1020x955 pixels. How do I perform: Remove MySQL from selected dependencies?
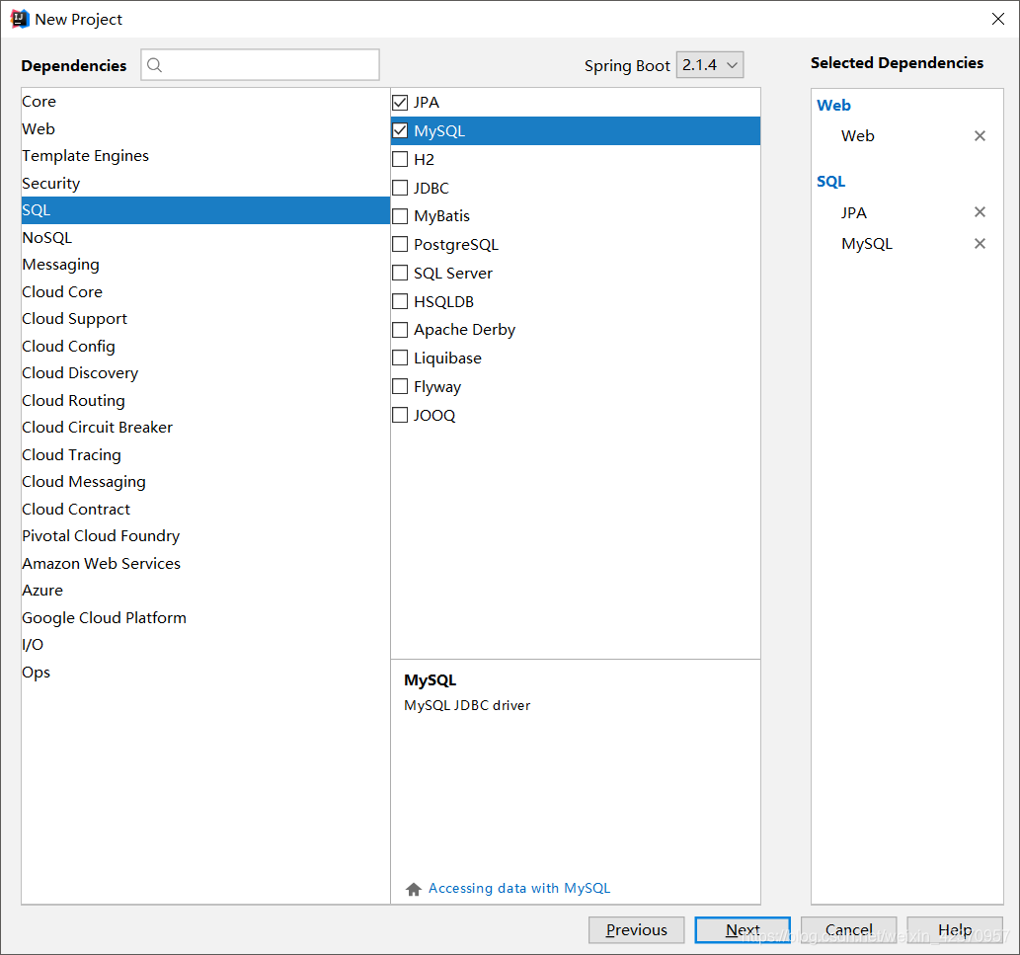pos(979,243)
